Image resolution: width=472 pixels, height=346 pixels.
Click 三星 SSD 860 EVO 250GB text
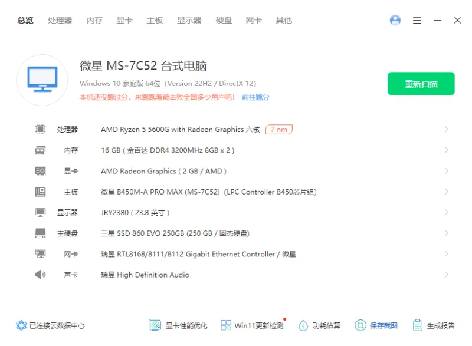tap(175, 233)
